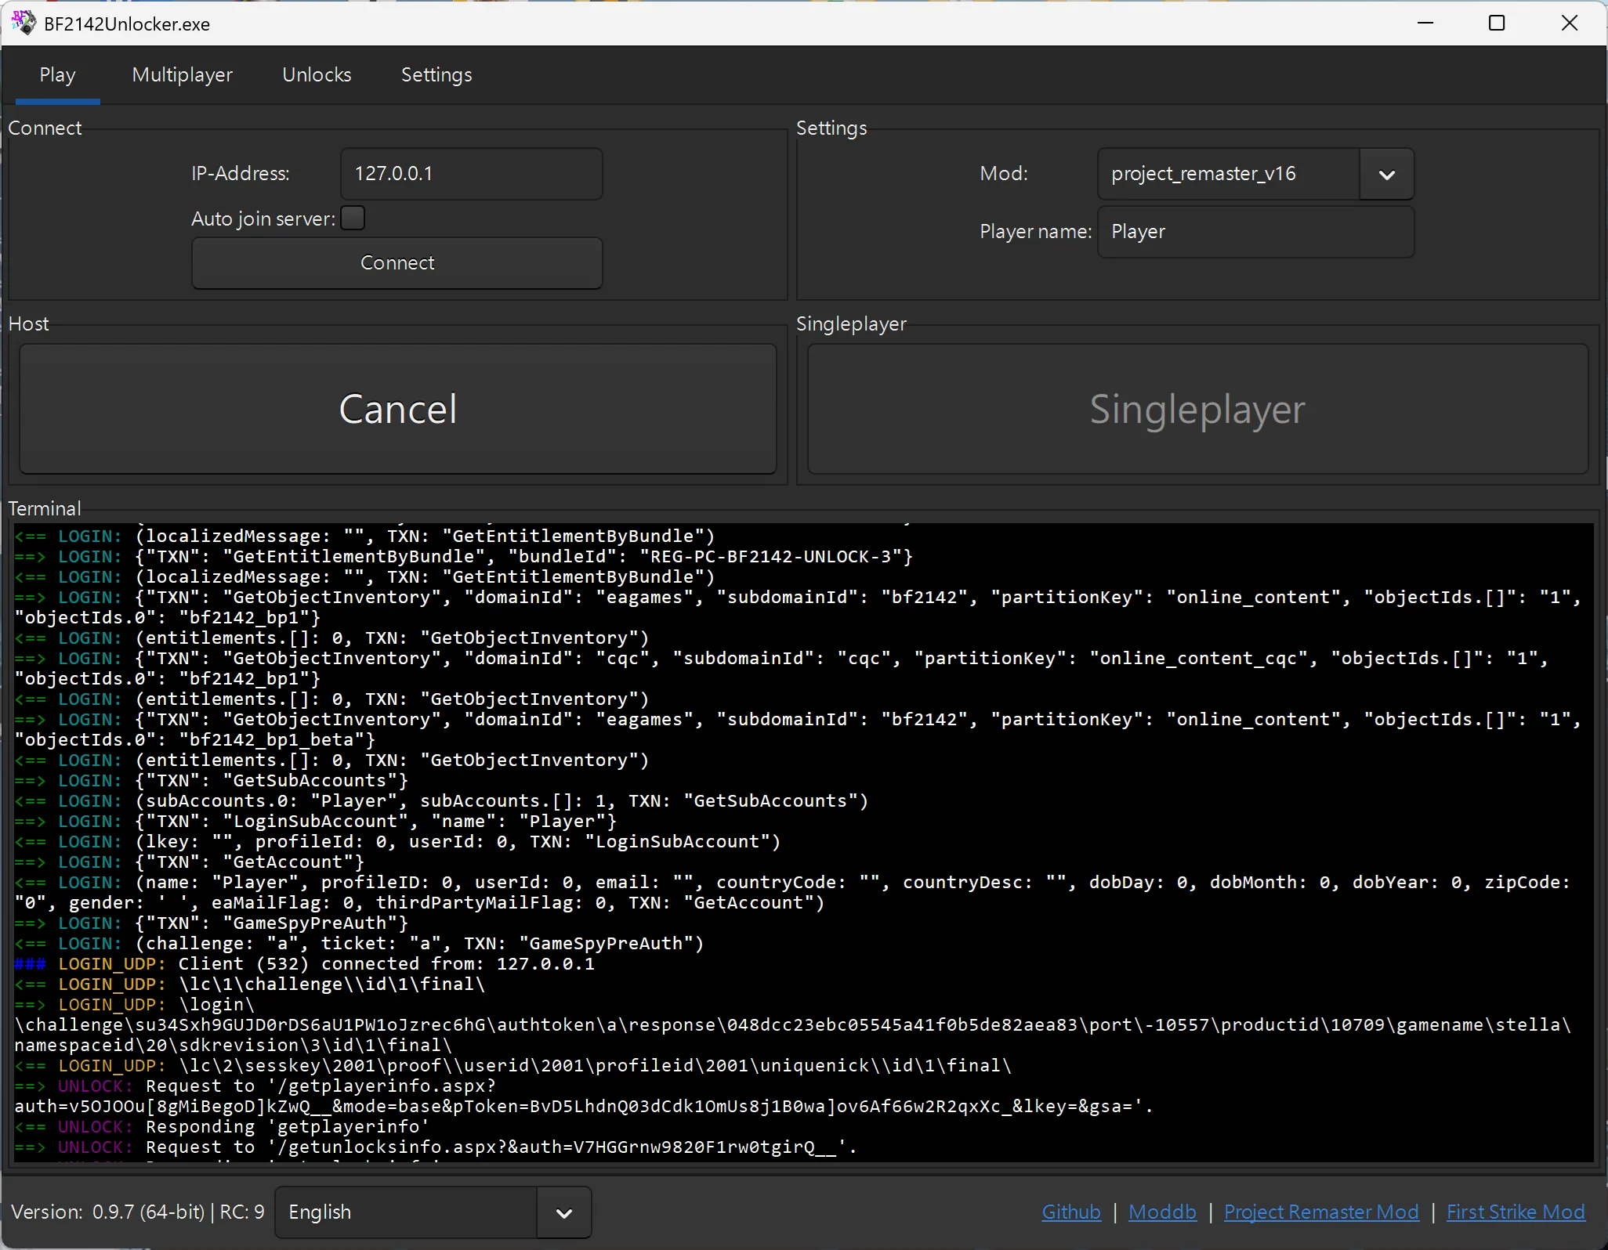1608x1250 pixels.
Task: Open the First Strike Mod link
Action: [x=1516, y=1212]
